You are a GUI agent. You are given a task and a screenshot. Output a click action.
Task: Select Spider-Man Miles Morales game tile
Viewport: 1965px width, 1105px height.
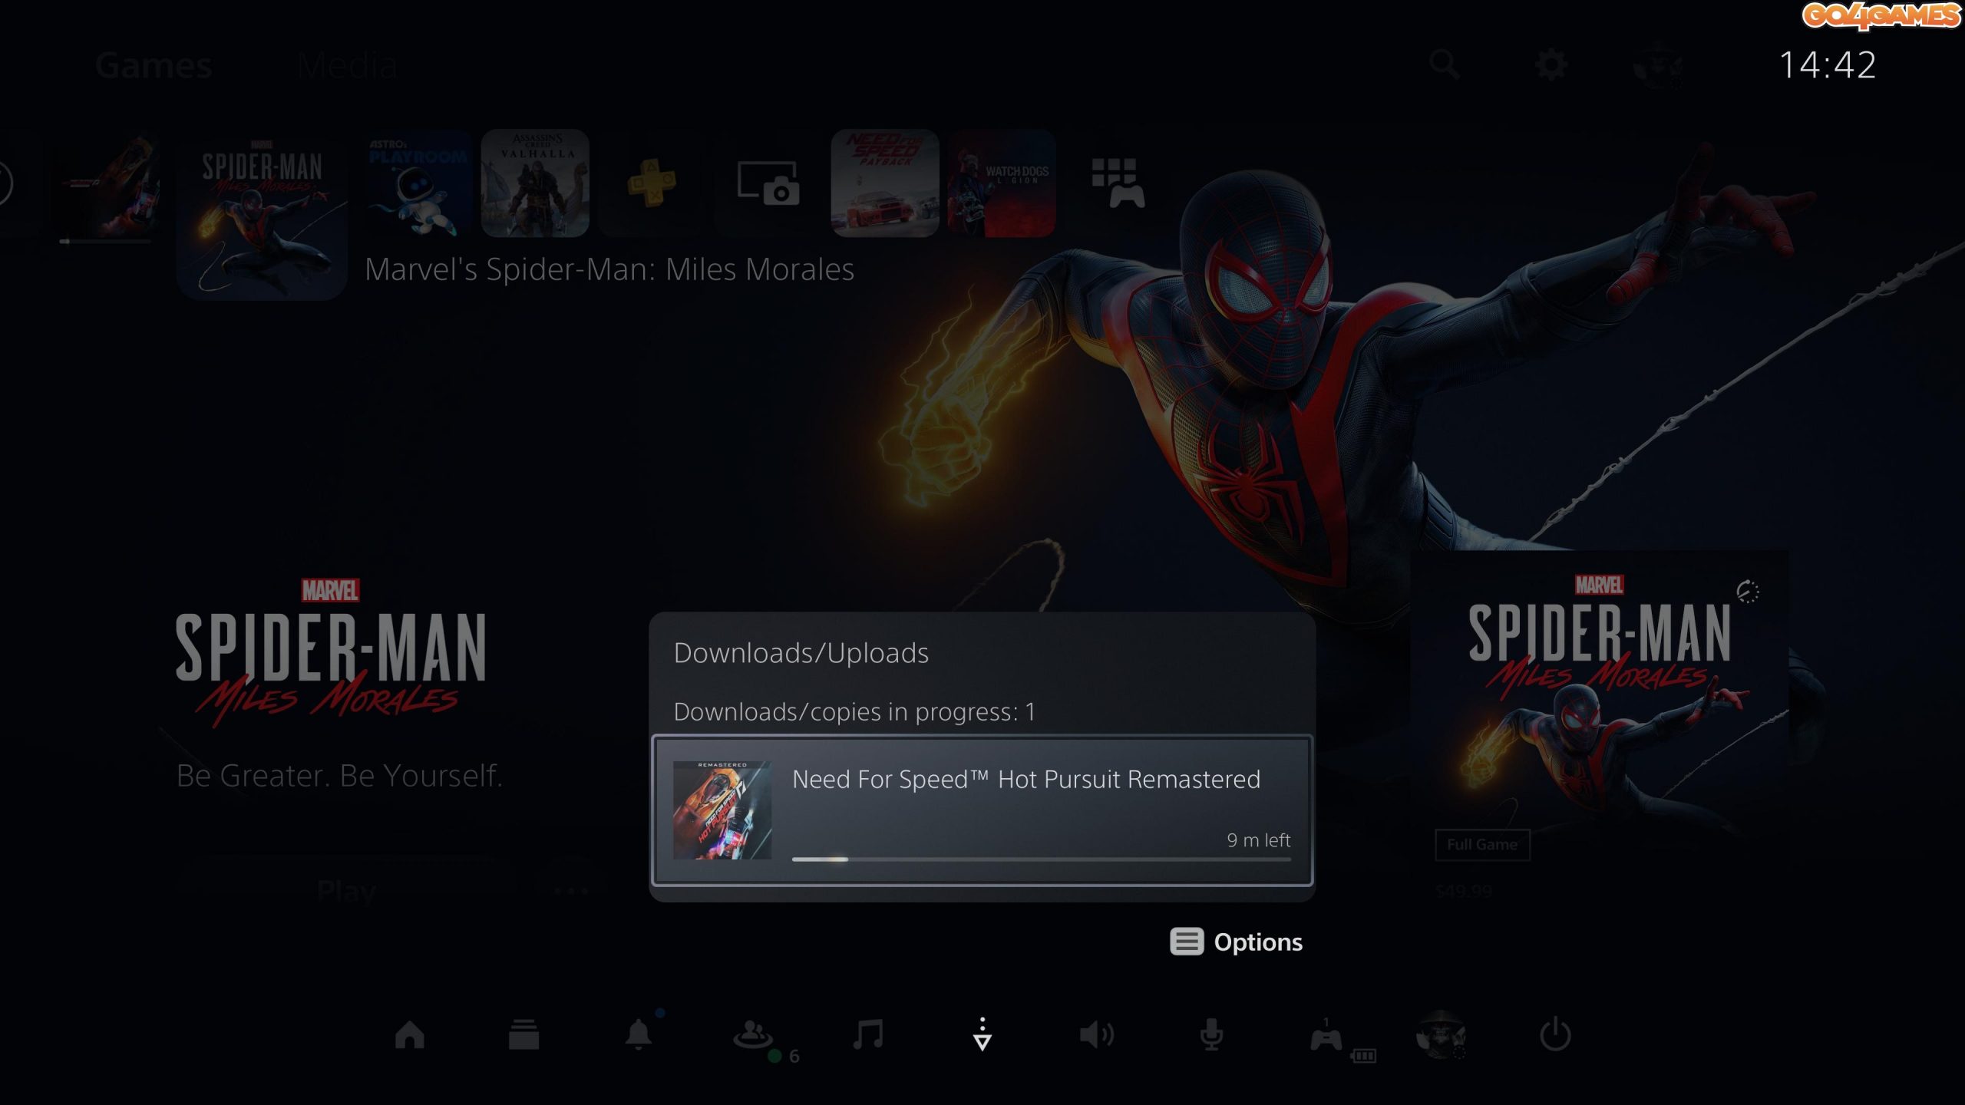(x=262, y=213)
